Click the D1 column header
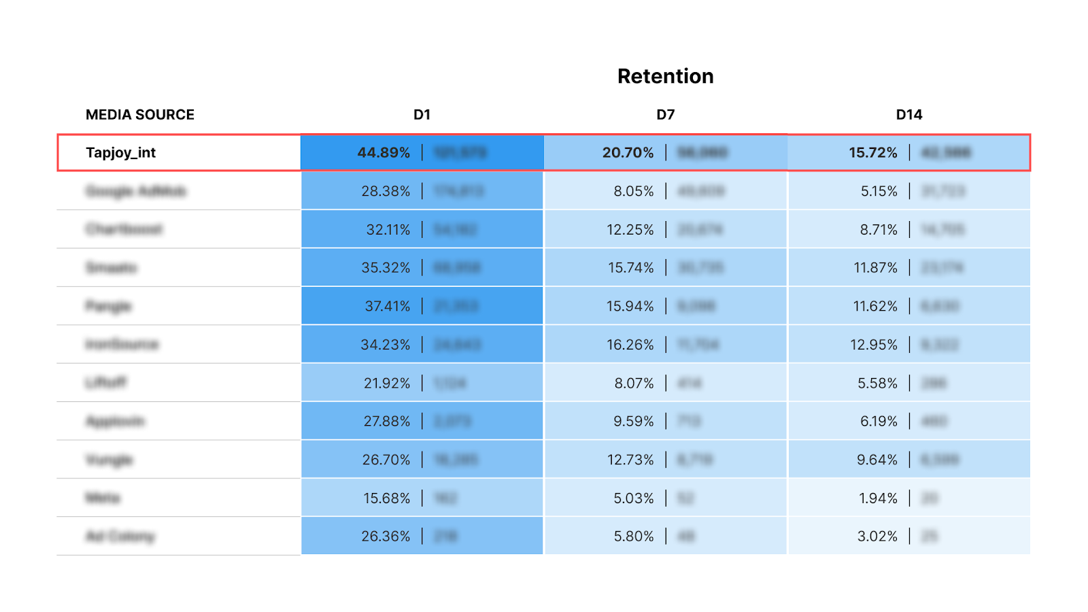Image resolution: width=1088 pixels, height=612 pixels. 422,115
